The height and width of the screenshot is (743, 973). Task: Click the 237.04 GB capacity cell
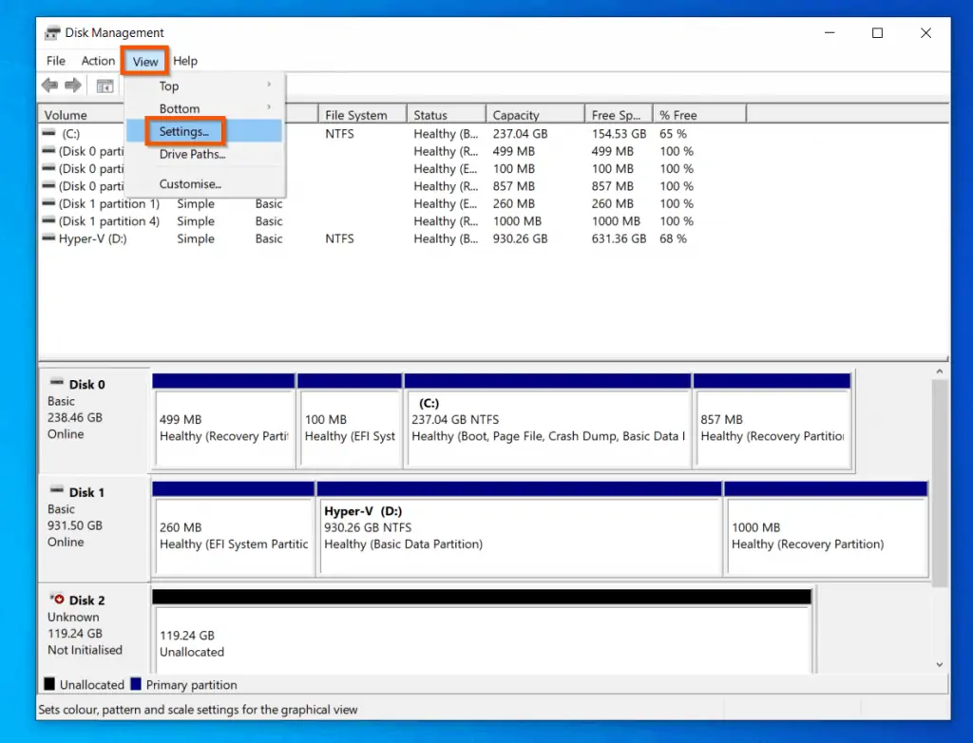pos(520,133)
